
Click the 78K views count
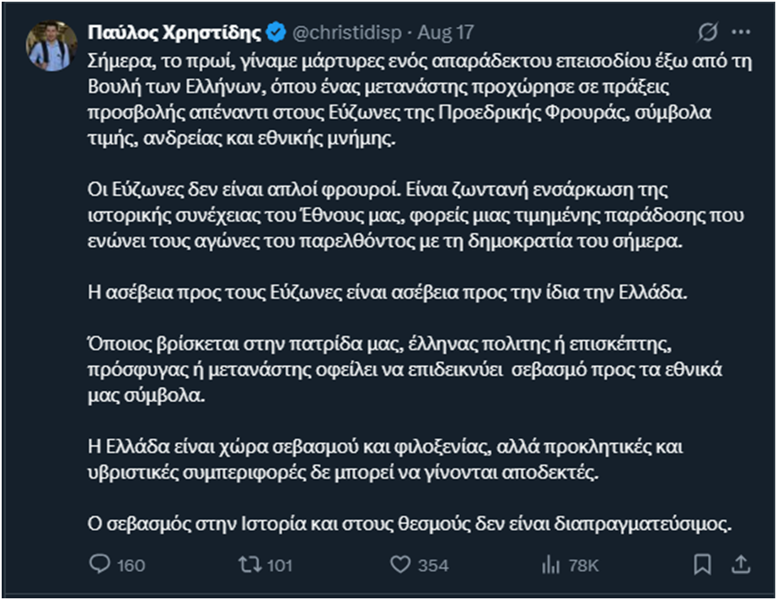pyautogui.click(x=581, y=565)
